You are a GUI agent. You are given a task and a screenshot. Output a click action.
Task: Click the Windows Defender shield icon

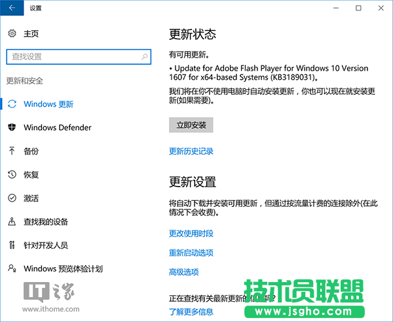12,127
